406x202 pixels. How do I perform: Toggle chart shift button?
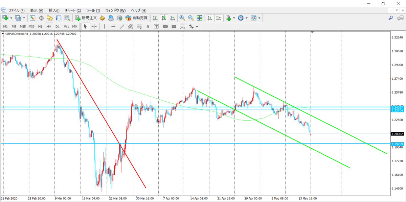click(219, 18)
